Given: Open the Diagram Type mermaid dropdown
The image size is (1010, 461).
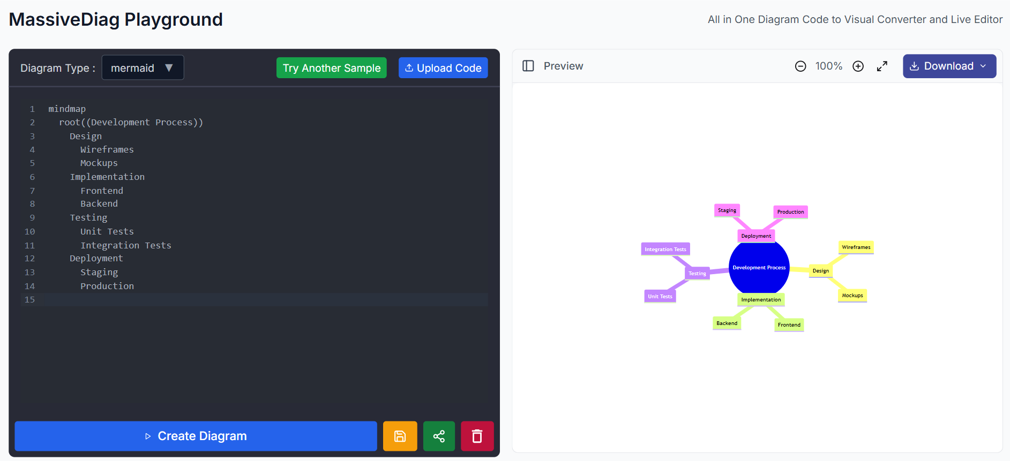Looking at the screenshot, I should (143, 68).
